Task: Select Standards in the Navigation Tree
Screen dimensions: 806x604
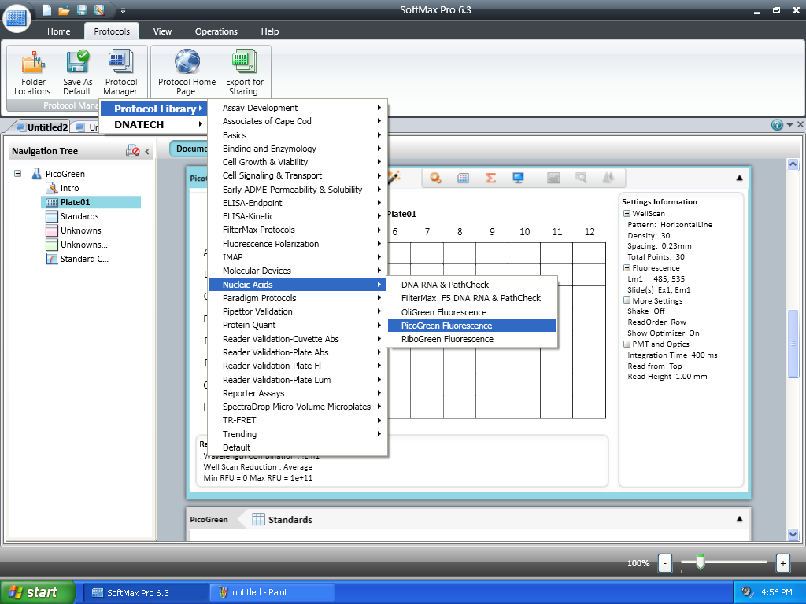Action: 79,216
